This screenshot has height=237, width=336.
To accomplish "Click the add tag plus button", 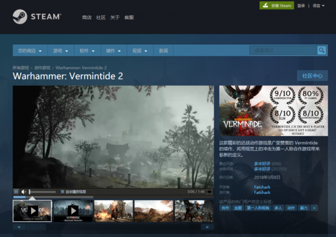I will coord(314,208).
